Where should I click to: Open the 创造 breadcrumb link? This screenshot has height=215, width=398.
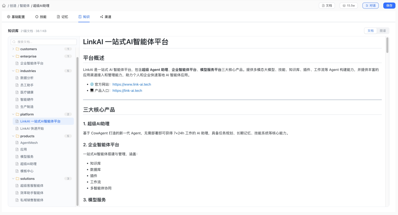(x=13, y=6)
